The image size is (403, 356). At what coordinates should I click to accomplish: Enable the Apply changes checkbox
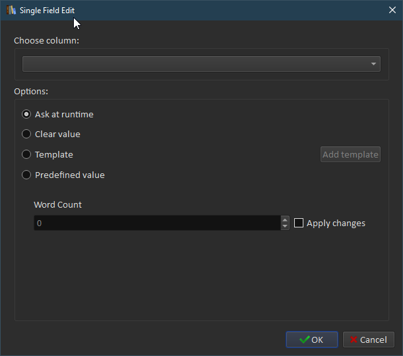[299, 223]
